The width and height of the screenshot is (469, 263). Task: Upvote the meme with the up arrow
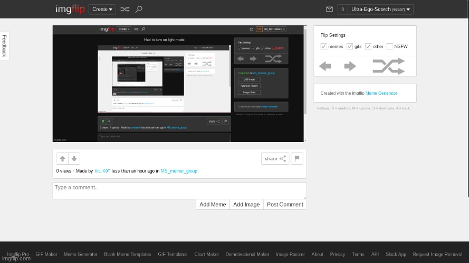[62, 159]
